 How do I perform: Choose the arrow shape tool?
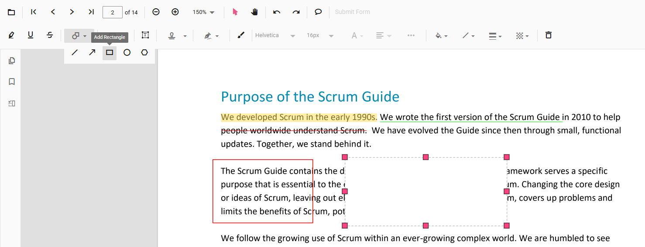coord(92,53)
